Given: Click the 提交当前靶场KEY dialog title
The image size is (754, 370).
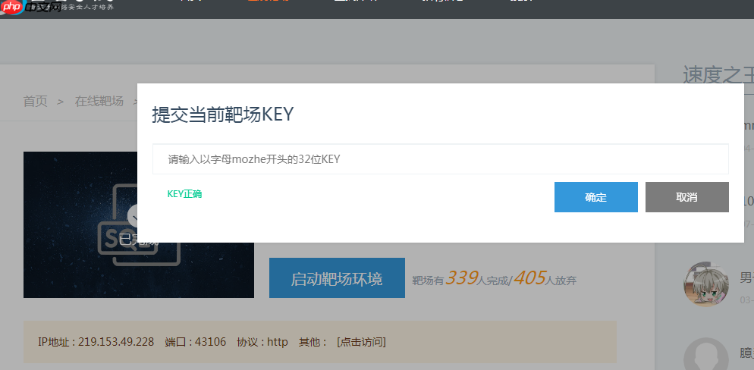Looking at the screenshot, I should [x=223, y=115].
